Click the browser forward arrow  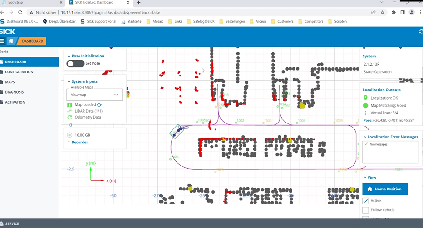click(11, 12)
